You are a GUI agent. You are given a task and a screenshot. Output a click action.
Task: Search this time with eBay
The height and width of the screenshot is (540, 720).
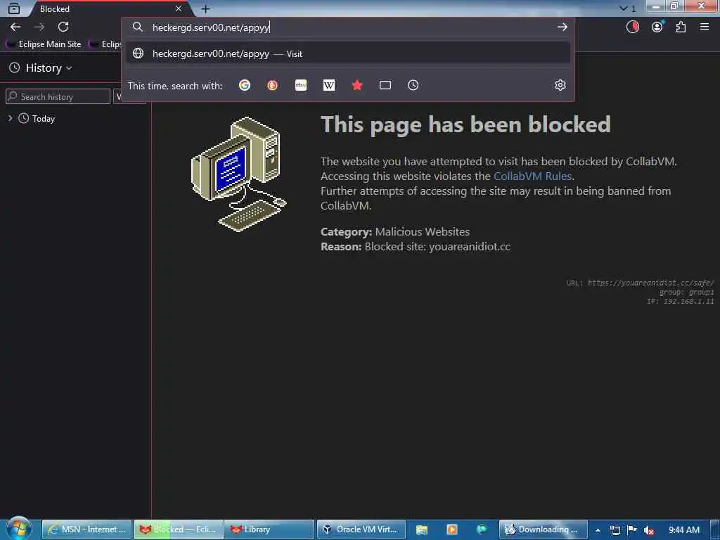point(301,85)
